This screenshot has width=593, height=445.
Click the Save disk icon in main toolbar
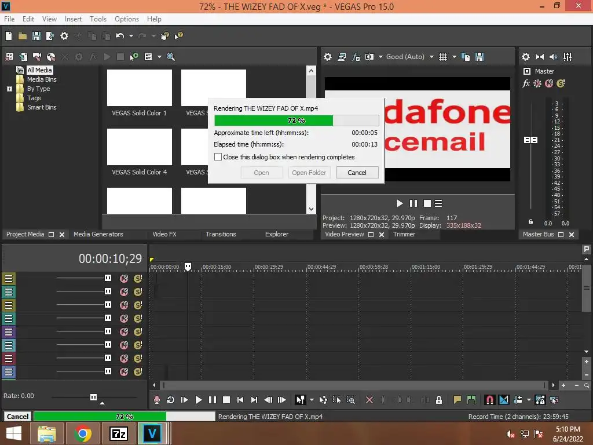pos(36,36)
